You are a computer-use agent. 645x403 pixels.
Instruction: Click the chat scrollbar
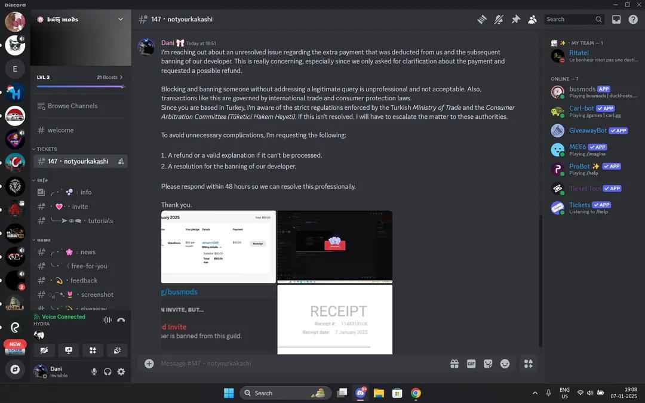540,281
